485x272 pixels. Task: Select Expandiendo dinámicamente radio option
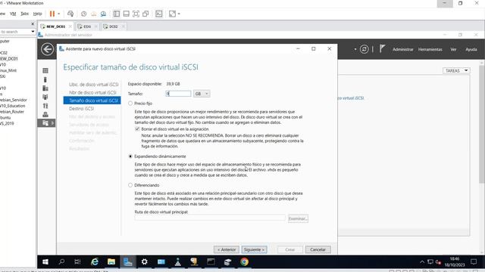(x=130, y=156)
